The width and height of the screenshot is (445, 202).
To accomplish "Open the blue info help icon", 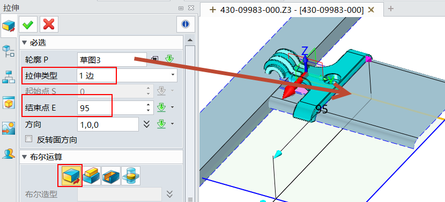I will (x=186, y=25).
